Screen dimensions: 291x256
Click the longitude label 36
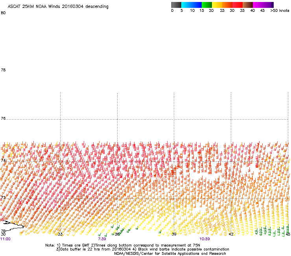pyautogui.click(x=117, y=234)
